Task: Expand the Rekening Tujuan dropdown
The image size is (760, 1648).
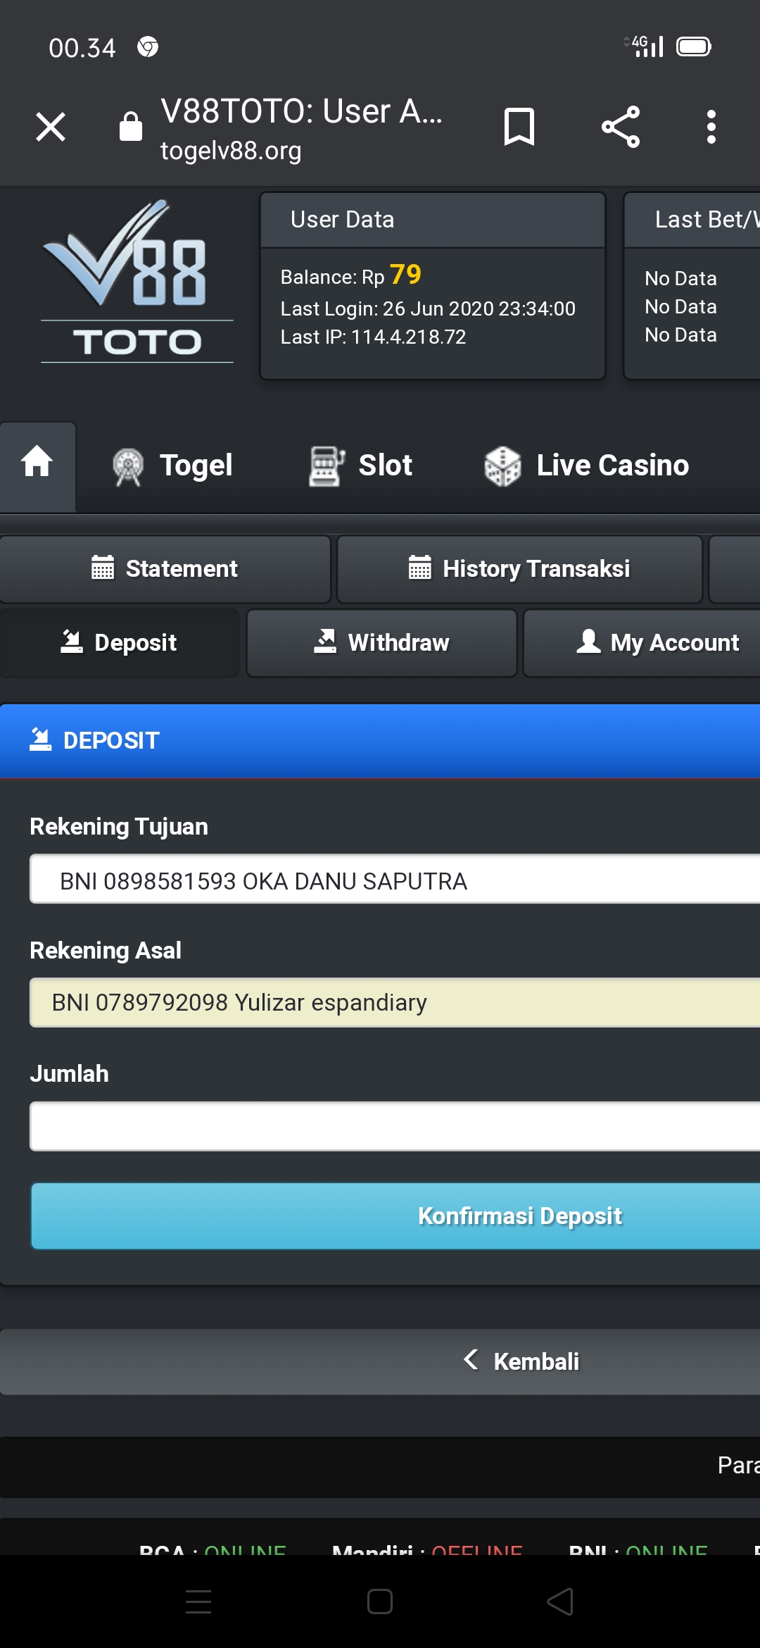Action: pyautogui.click(x=395, y=879)
